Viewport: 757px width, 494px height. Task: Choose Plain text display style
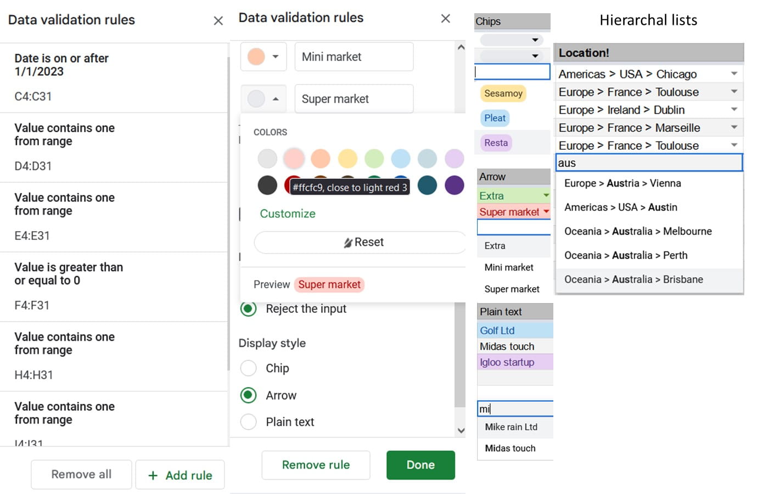coord(249,422)
